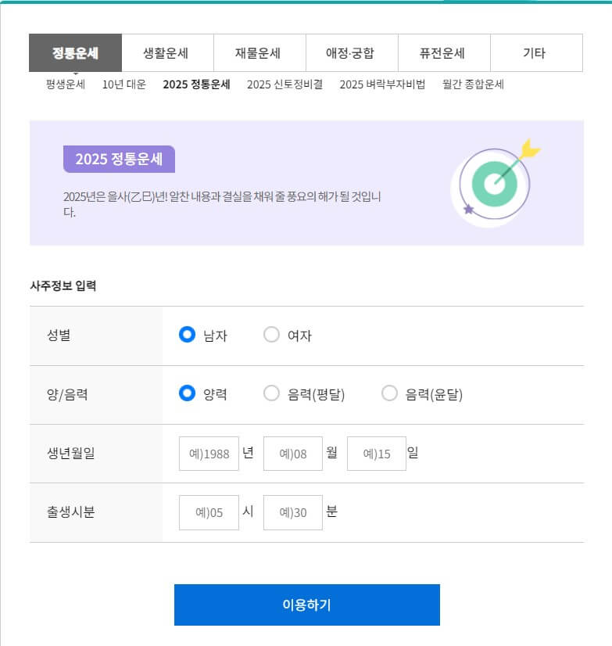
Task: Click the birth year input field
Action: pyautogui.click(x=208, y=453)
